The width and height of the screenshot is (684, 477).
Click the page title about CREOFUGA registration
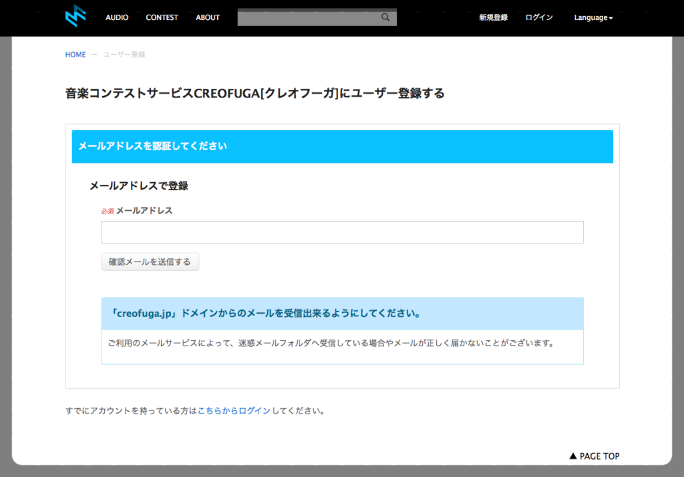254,93
